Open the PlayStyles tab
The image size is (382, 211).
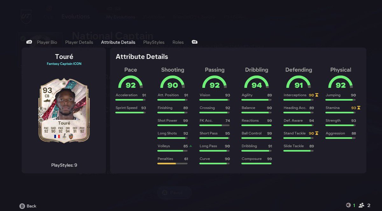pyautogui.click(x=154, y=42)
